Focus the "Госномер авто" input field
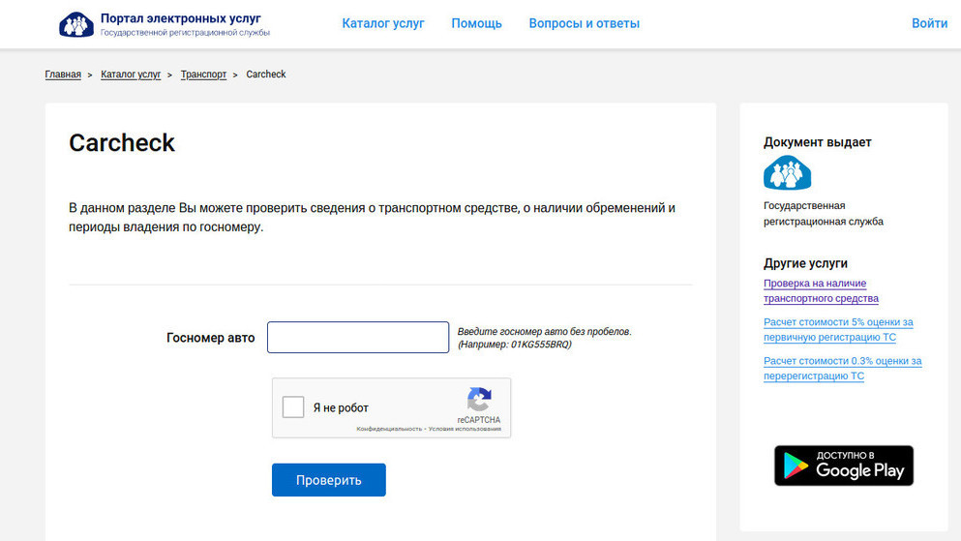The width and height of the screenshot is (961, 541). pyautogui.click(x=358, y=338)
